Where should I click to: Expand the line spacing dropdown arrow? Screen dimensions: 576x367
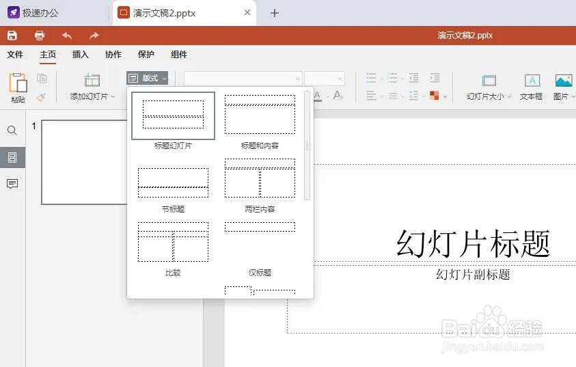424,96
